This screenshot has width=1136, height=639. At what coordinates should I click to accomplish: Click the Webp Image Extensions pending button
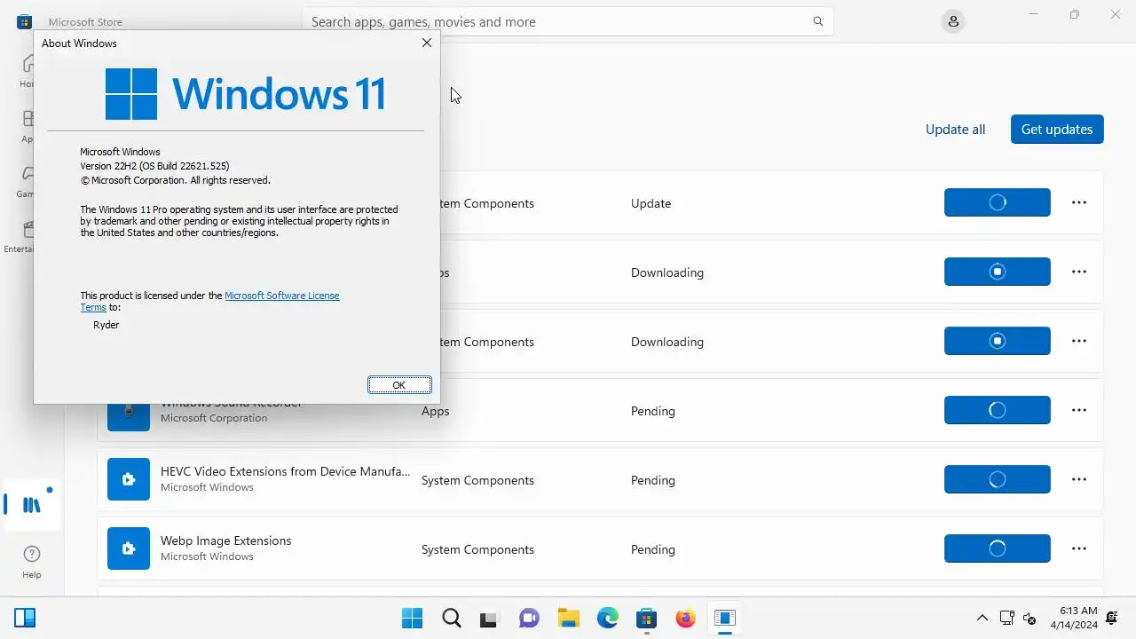click(x=998, y=548)
